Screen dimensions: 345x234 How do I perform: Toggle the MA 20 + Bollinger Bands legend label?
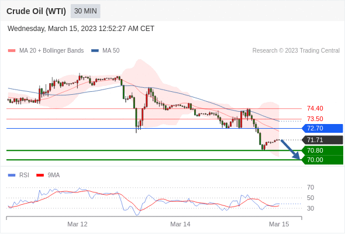tap(51, 51)
